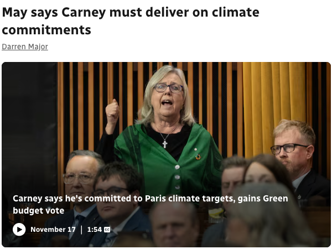Click the headline about Carney's climate commitments
The height and width of the screenshot is (249, 332).
tap(131, 21)
